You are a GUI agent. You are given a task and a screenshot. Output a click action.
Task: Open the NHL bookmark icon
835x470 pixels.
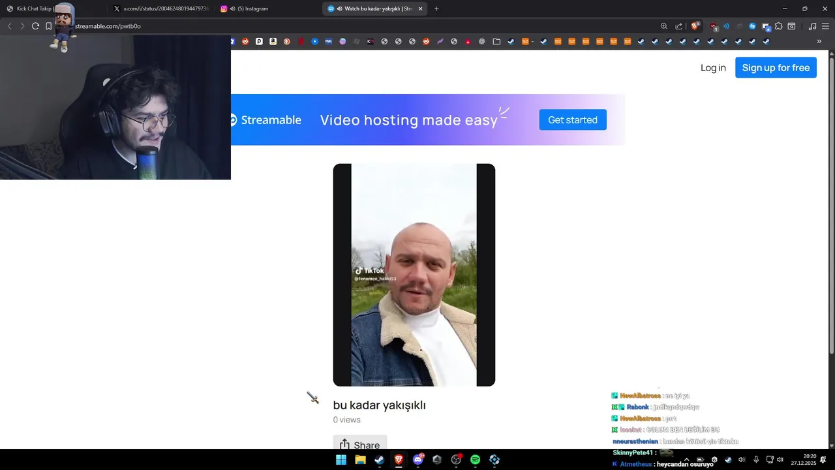point(328,41)
